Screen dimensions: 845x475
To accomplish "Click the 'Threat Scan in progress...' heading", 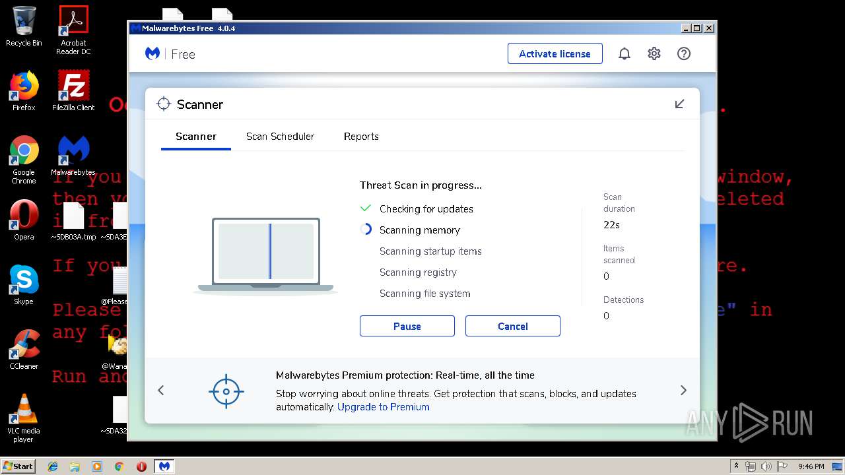I will pyautogui.click(x=421, y=185).
